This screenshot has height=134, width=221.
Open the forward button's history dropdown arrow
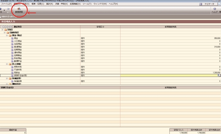click(12, 10)
